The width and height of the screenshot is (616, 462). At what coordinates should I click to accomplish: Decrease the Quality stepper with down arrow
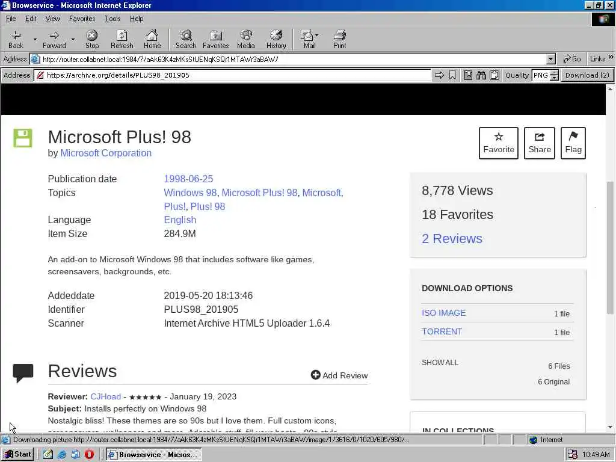tap(554, 78)
